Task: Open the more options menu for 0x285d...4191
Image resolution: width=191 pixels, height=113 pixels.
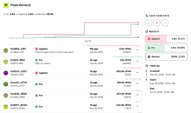Action: (x=137, y=50)
